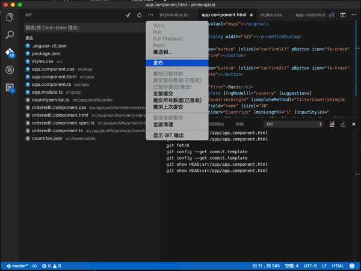Close the app.component.html tab

[251, 15]
